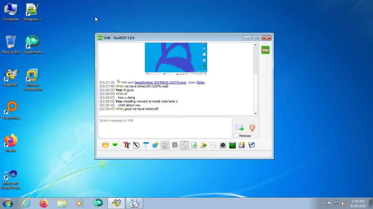Screen dimensions: 373x209
Task: Open the beesshottmp-20240819-232734.png link
Action: (160, 82)
